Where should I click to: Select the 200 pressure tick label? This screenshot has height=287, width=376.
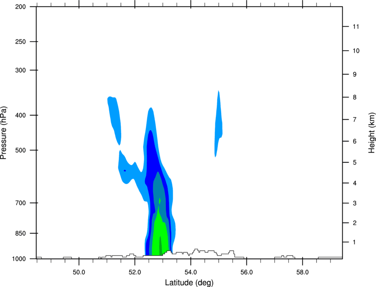[20, 7]
